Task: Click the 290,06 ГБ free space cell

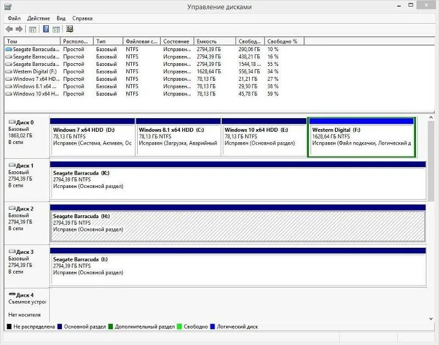Action: 249,49
